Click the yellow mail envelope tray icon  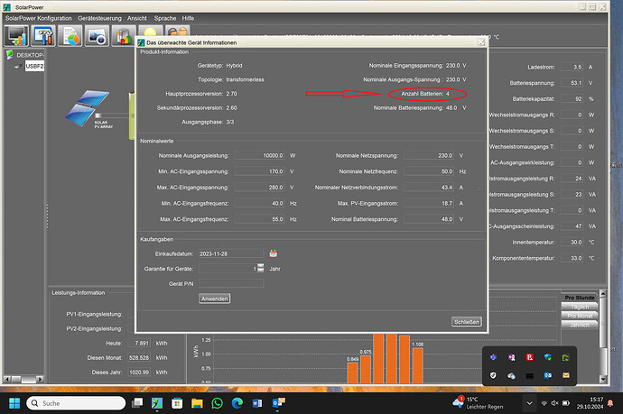[x=566, y=375]
